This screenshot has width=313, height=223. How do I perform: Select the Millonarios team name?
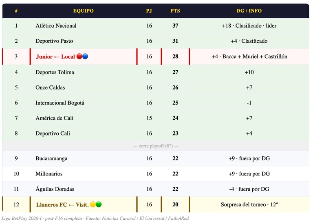pyautogui.click(x=49, y=174)
